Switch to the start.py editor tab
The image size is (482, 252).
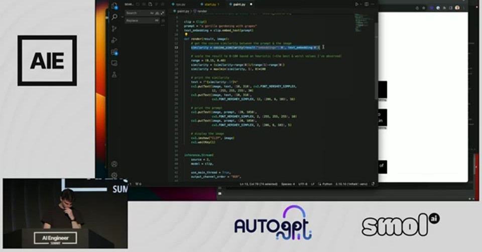tap(210, 5)
